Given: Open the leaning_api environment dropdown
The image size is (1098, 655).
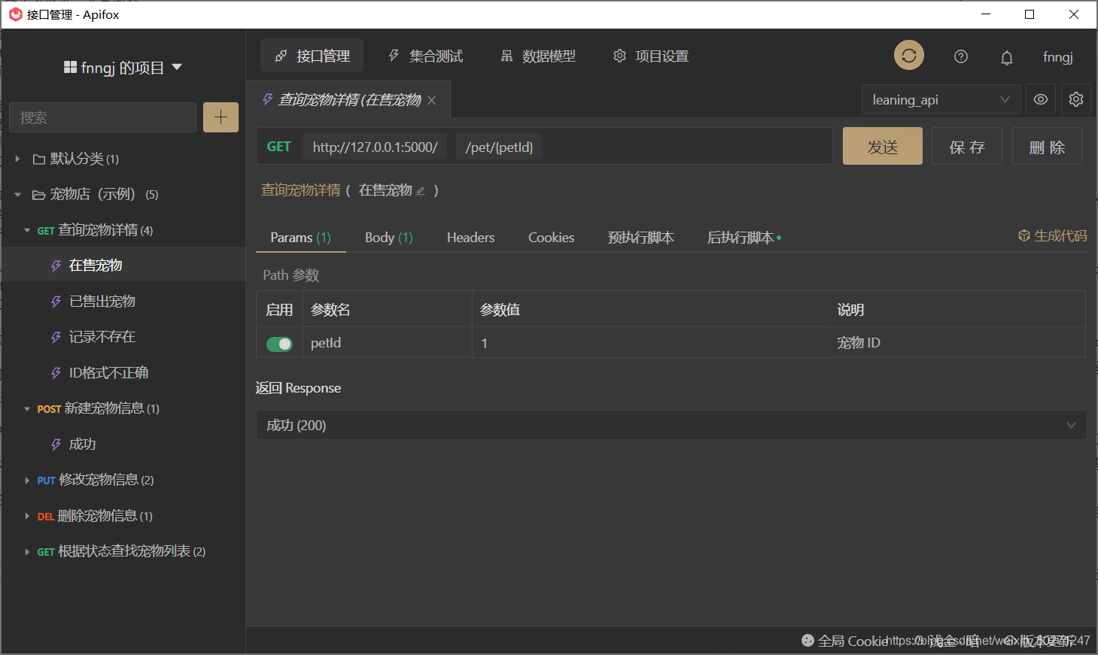Looking at the screenshot, I should coord(941,99).
